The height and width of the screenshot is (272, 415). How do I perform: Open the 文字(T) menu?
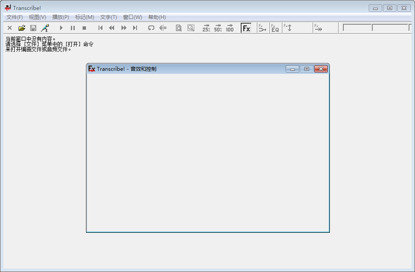(109, 17)
